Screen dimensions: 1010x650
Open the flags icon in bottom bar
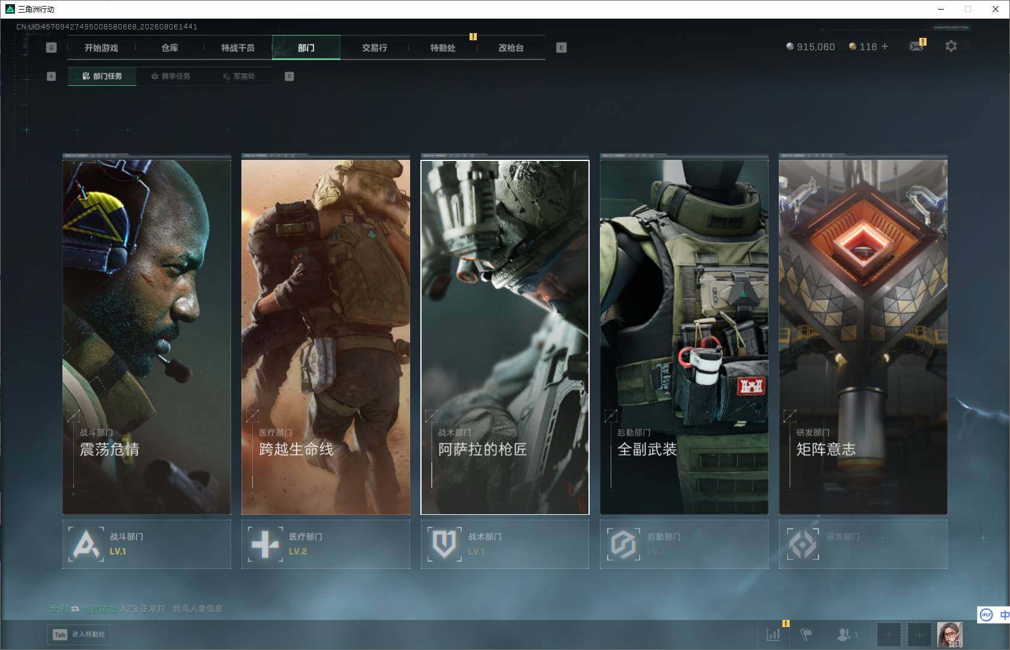(806, 634)
